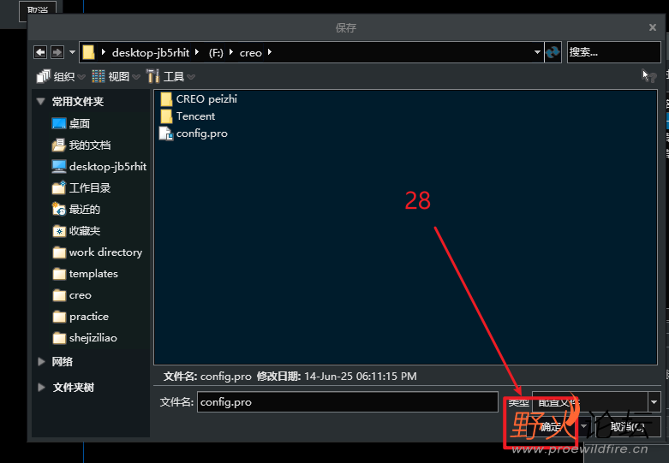The width and height of the screenshot is (669, 463).
Task: Expand the arrow after (F:) in path
Action: [x=231, y=52]
